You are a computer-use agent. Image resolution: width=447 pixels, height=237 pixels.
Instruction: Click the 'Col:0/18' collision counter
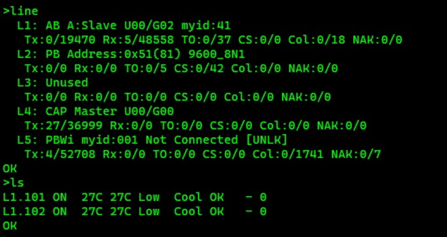317,40
